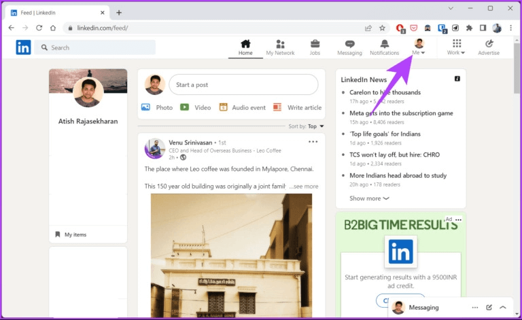
Task: Open Atish Rajasekharan profile name
Action: coord(88,121)
